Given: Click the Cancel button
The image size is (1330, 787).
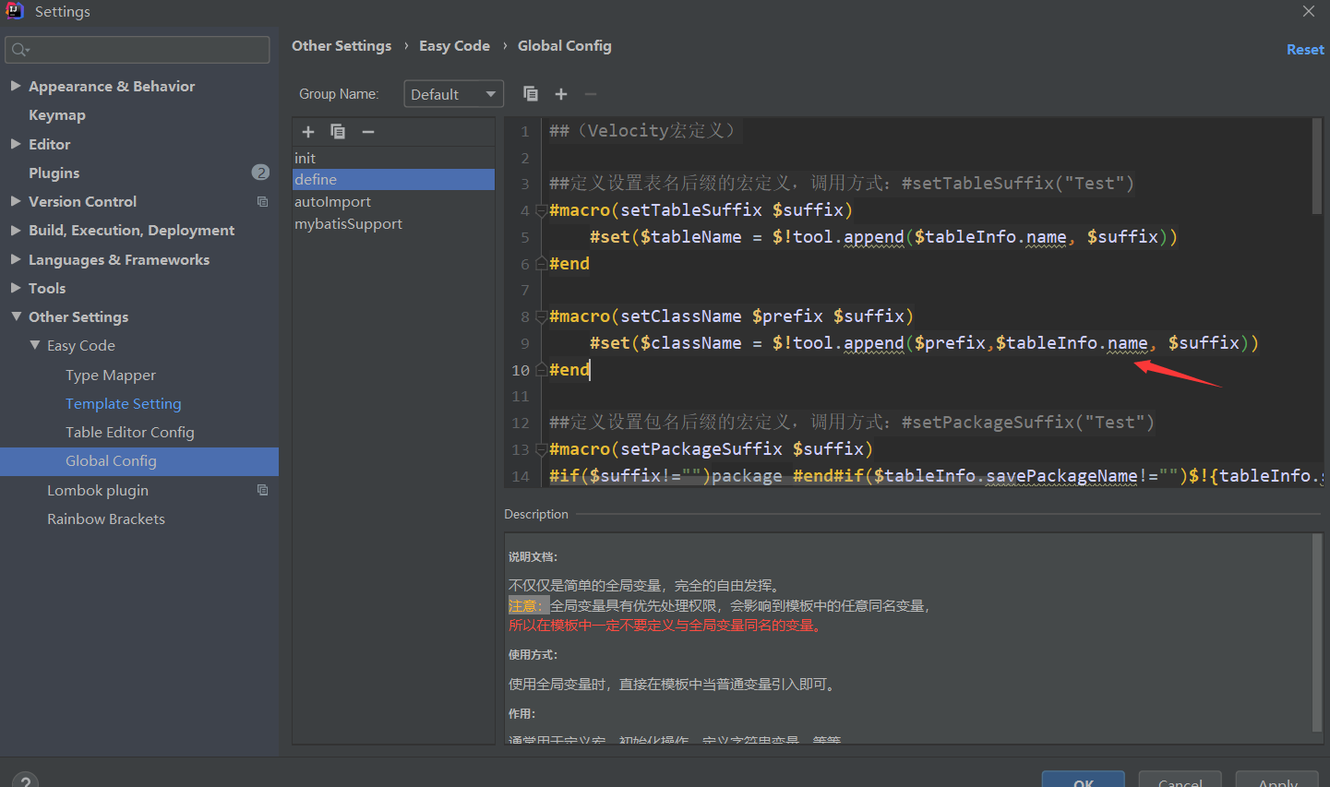Looking at the screenshot, I should pyautogui.click(x=1180, y=780).
